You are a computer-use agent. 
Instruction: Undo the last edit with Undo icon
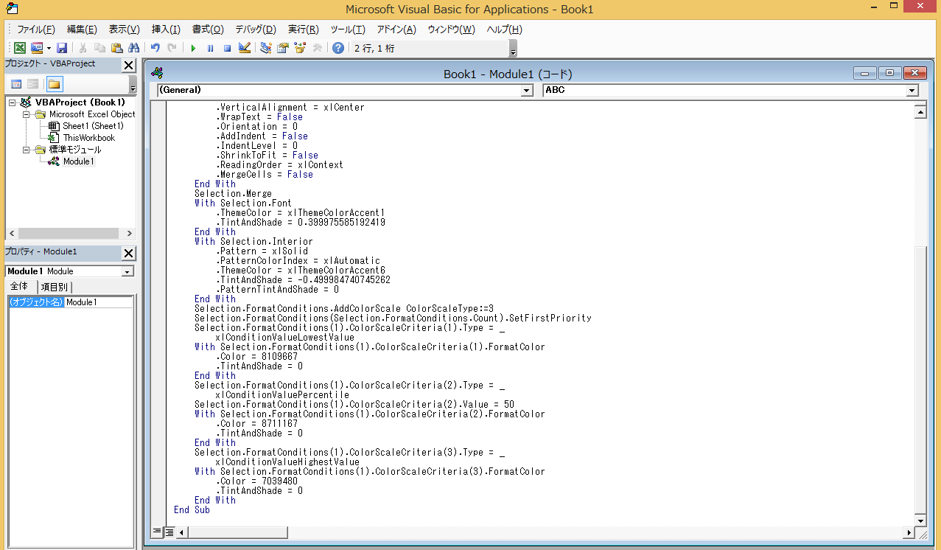coord(155,48)
